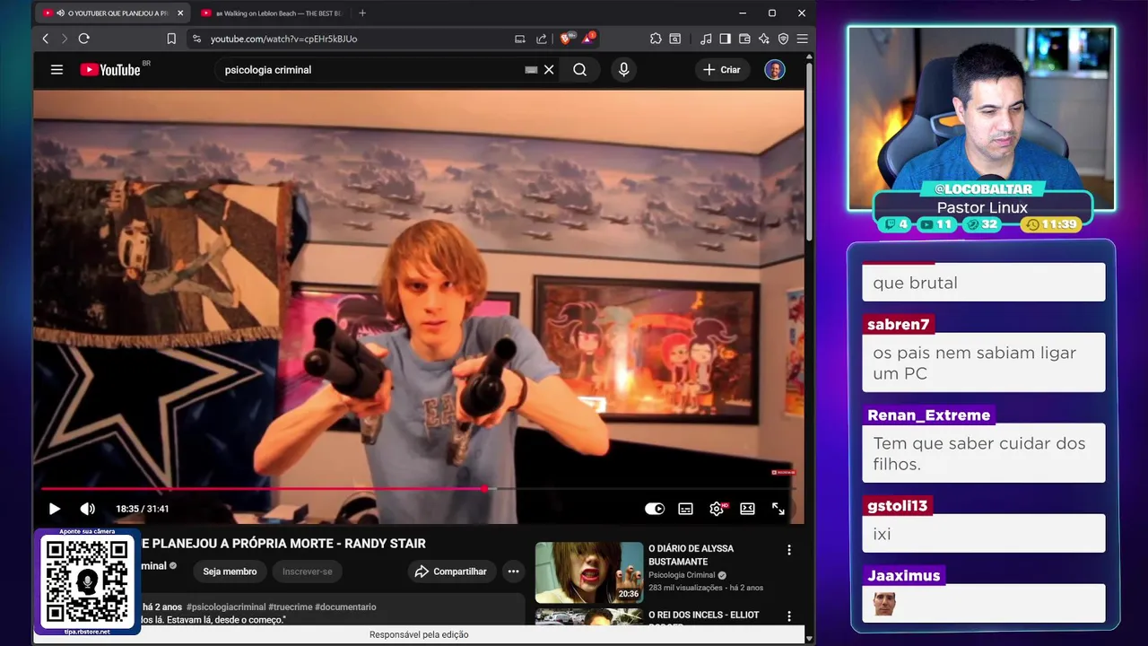
Task: Toggle the browser sidebar panel icon
Action: coord(725,39)
